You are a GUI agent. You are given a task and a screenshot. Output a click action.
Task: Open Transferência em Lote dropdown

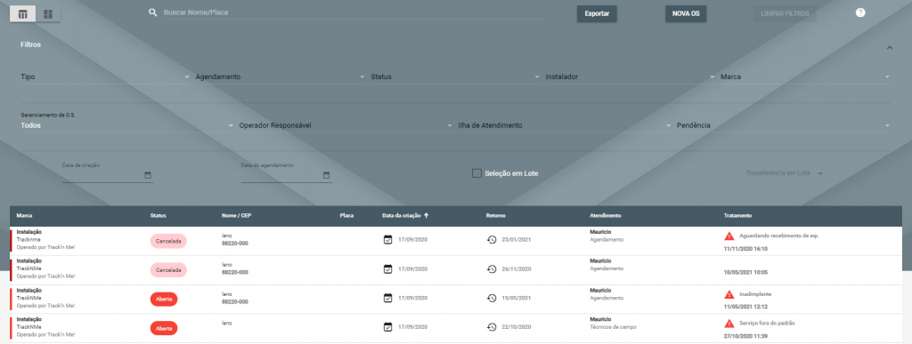pyautogui.click(x=784, y=172)
